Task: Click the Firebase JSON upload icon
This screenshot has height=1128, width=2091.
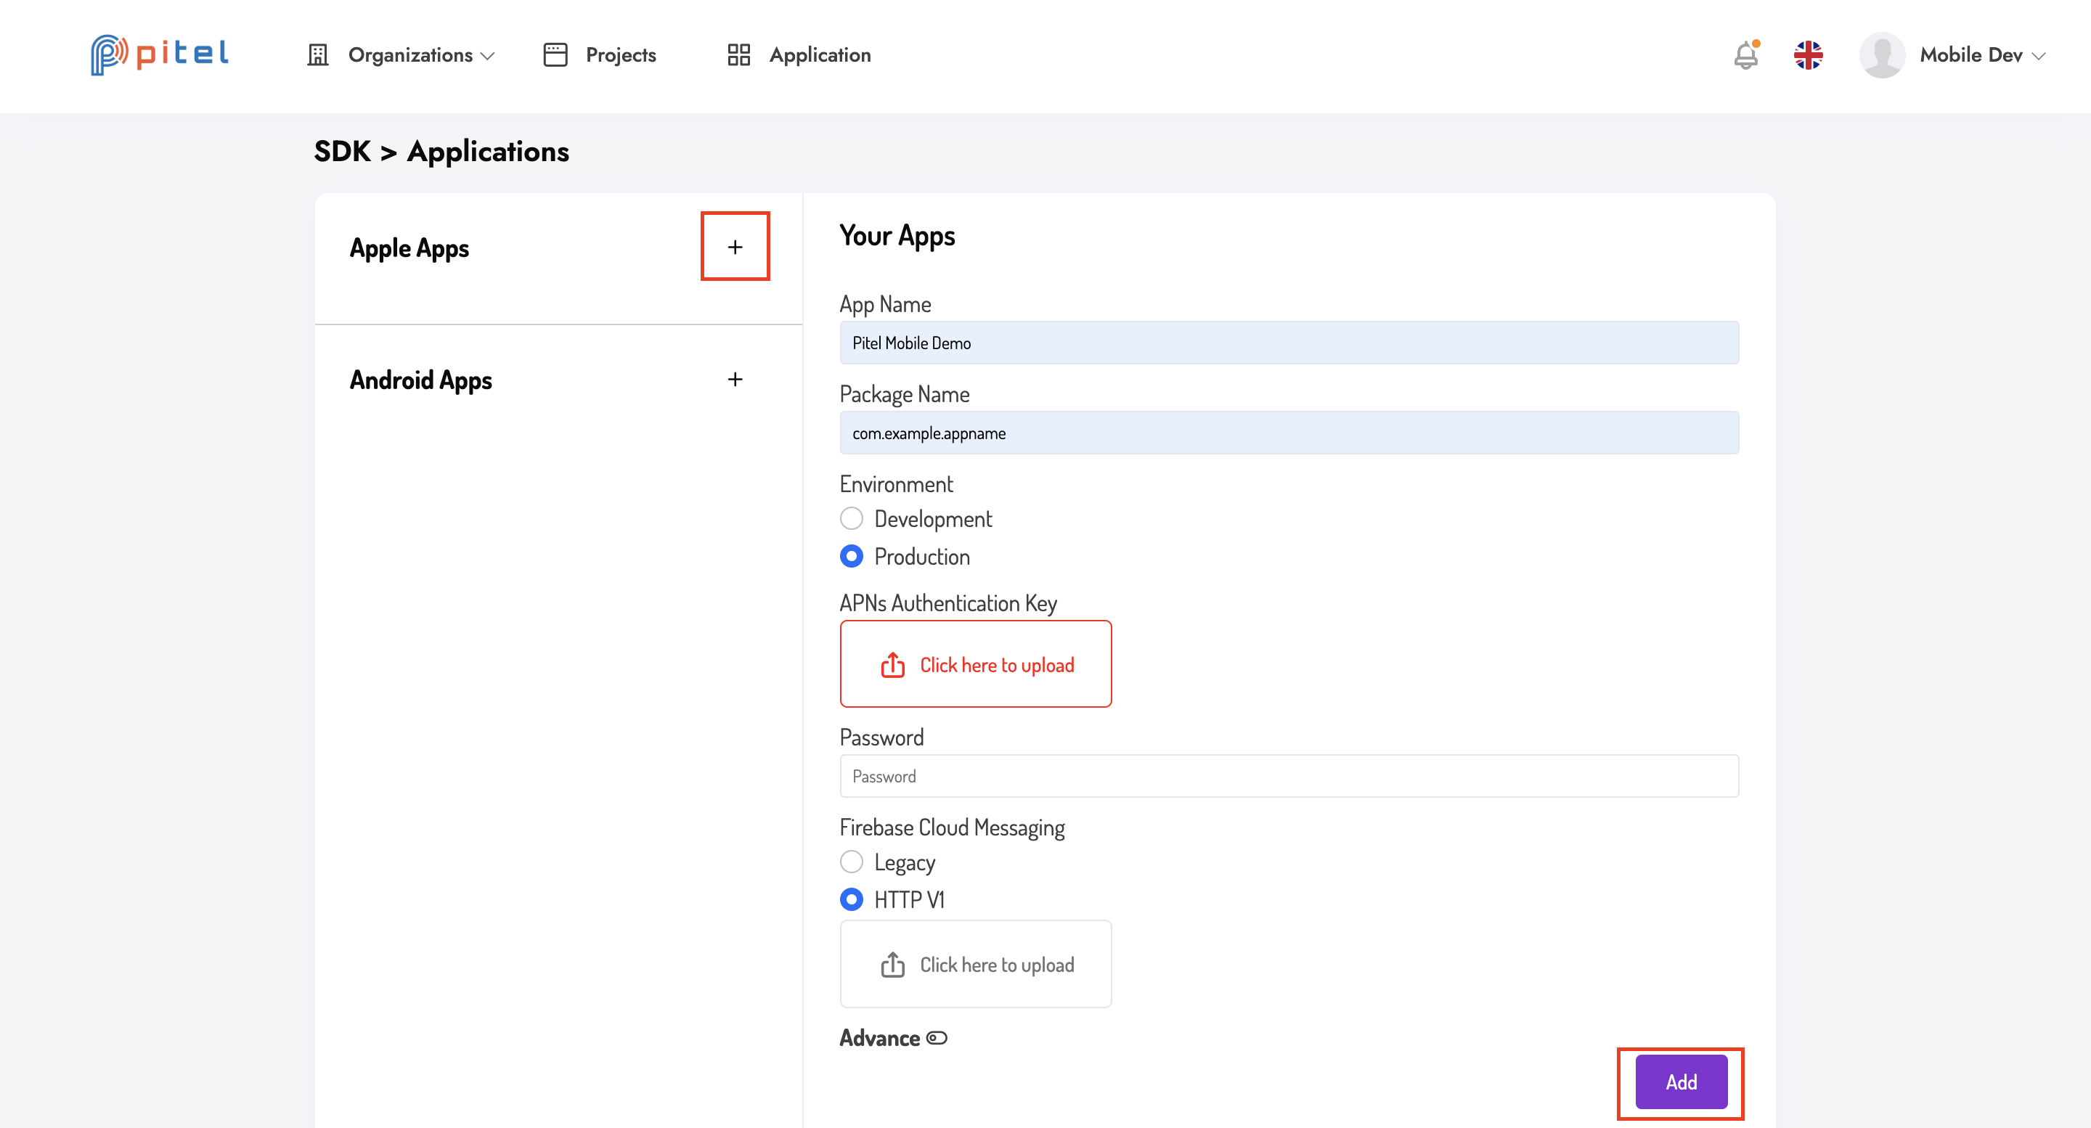Action: (x=892, y=963)
